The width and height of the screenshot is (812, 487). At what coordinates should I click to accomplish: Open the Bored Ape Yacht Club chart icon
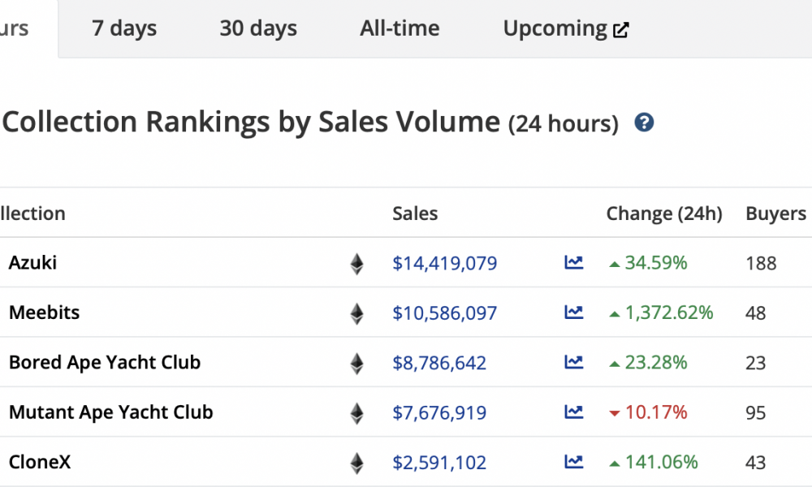(574, 362)
